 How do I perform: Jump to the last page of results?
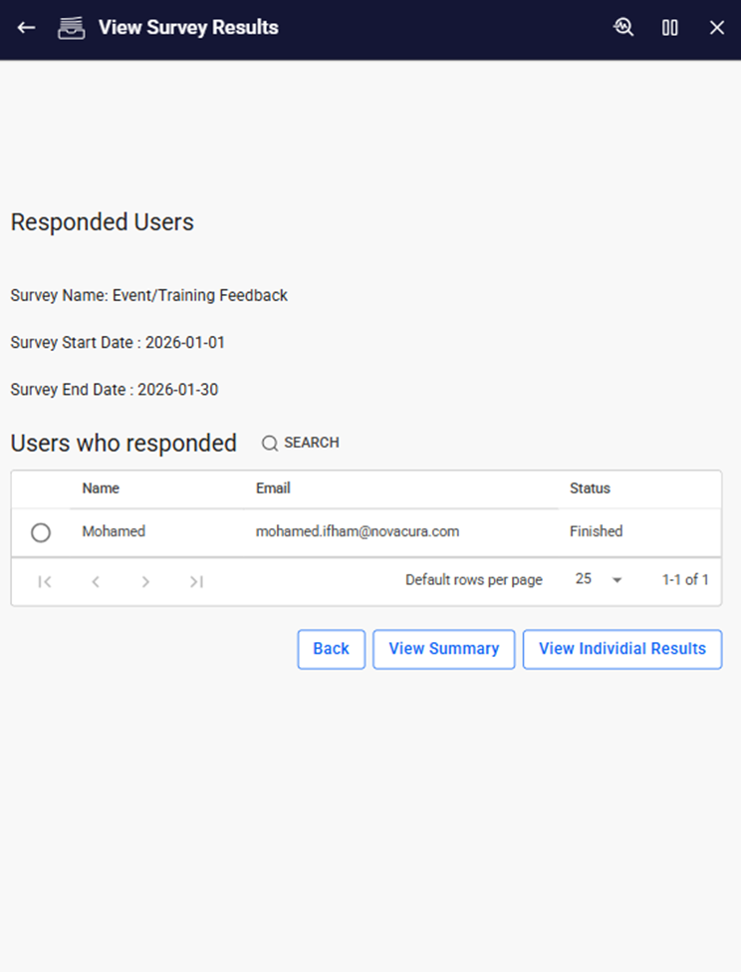click(x=196, y=581)
